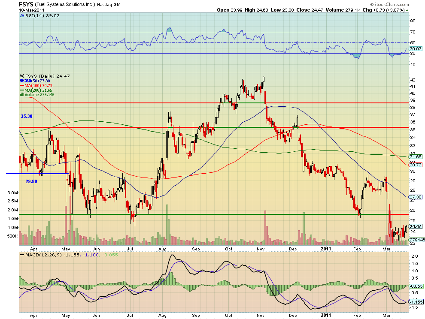Open the StockCharts.com copyright link
The image size is (425, 319).
389,4
